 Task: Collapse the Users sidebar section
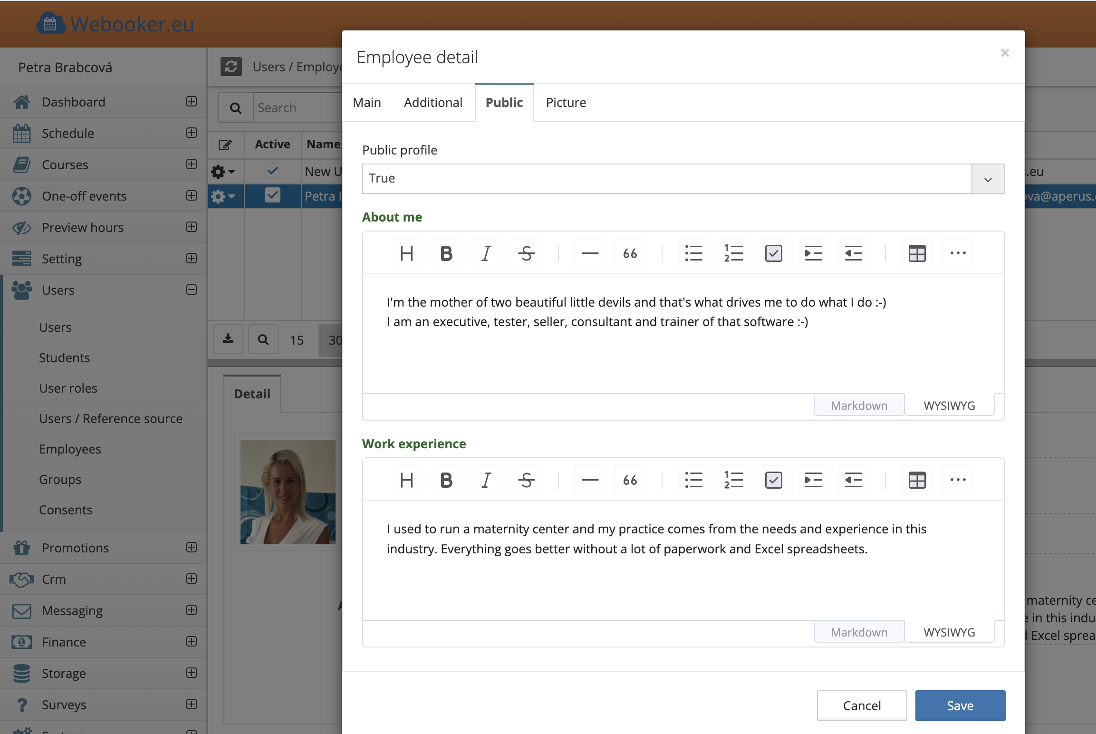coord(192,290)
